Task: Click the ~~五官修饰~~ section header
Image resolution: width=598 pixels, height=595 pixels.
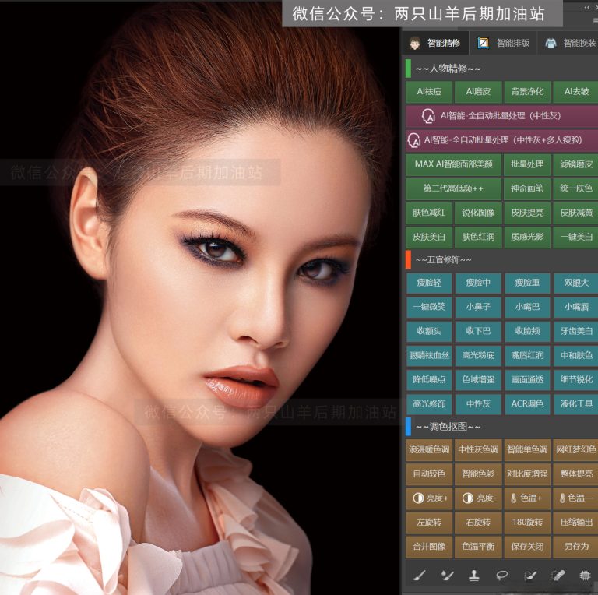Action: click(444, 259)
